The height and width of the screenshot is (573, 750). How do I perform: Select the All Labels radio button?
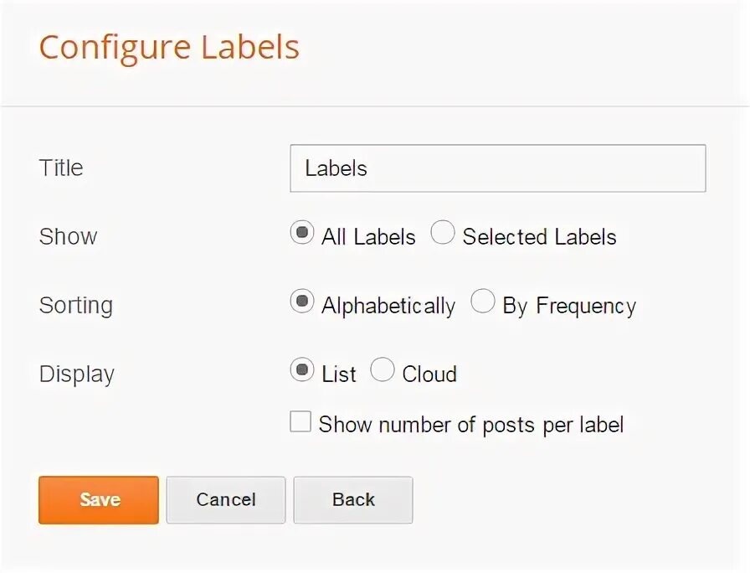click(302, 233)
